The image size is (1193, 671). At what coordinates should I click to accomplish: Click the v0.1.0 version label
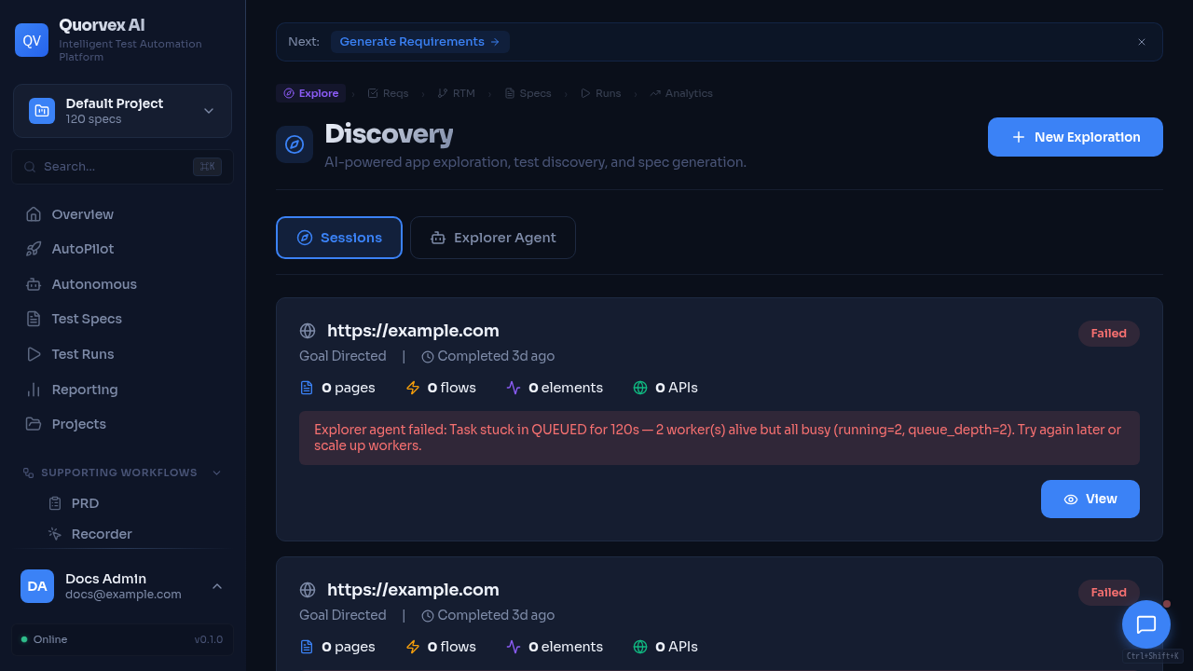pyautogui.click(x=209, y=639)
